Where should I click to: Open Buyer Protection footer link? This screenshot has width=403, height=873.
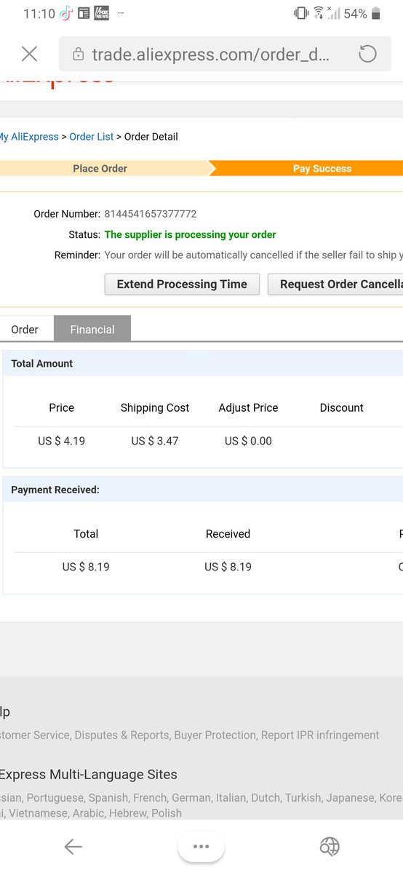point(215,736)
